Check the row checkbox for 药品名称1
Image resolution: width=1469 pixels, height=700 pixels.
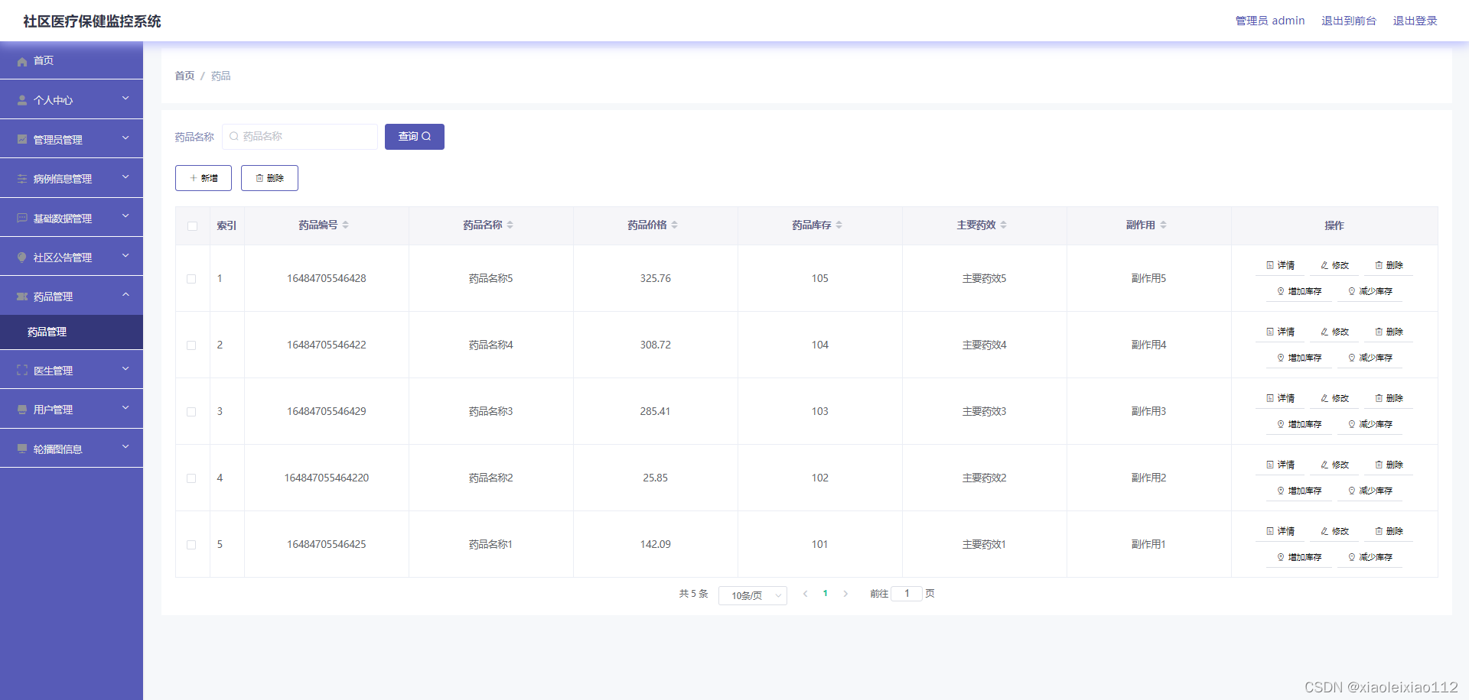pos(191,545)
